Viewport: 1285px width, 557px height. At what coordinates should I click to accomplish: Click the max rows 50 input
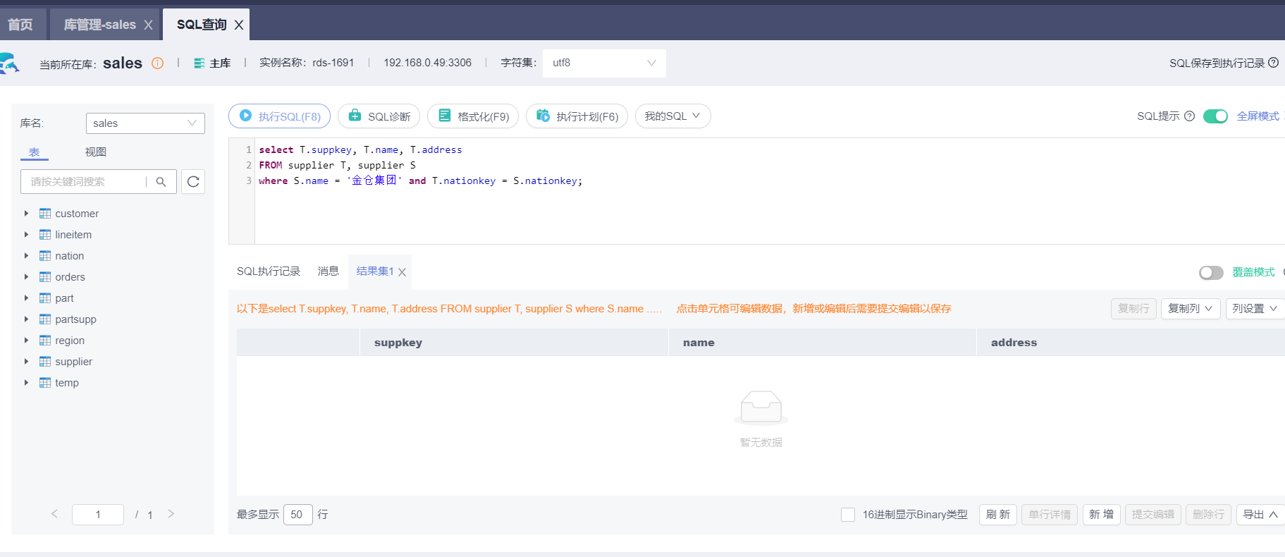[x=297, y=515]
